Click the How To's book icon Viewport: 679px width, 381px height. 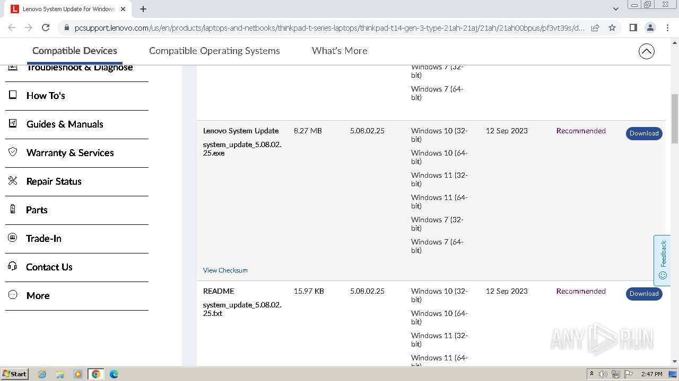click(x=13, y=95)
